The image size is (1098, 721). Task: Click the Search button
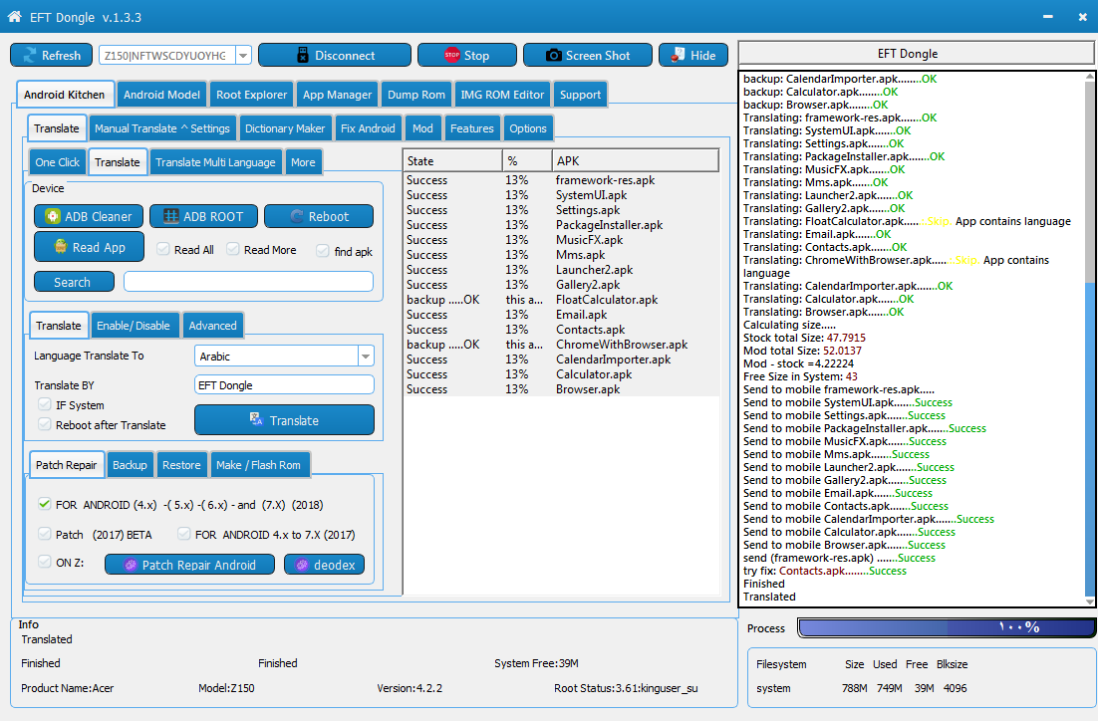pos(74,282)
